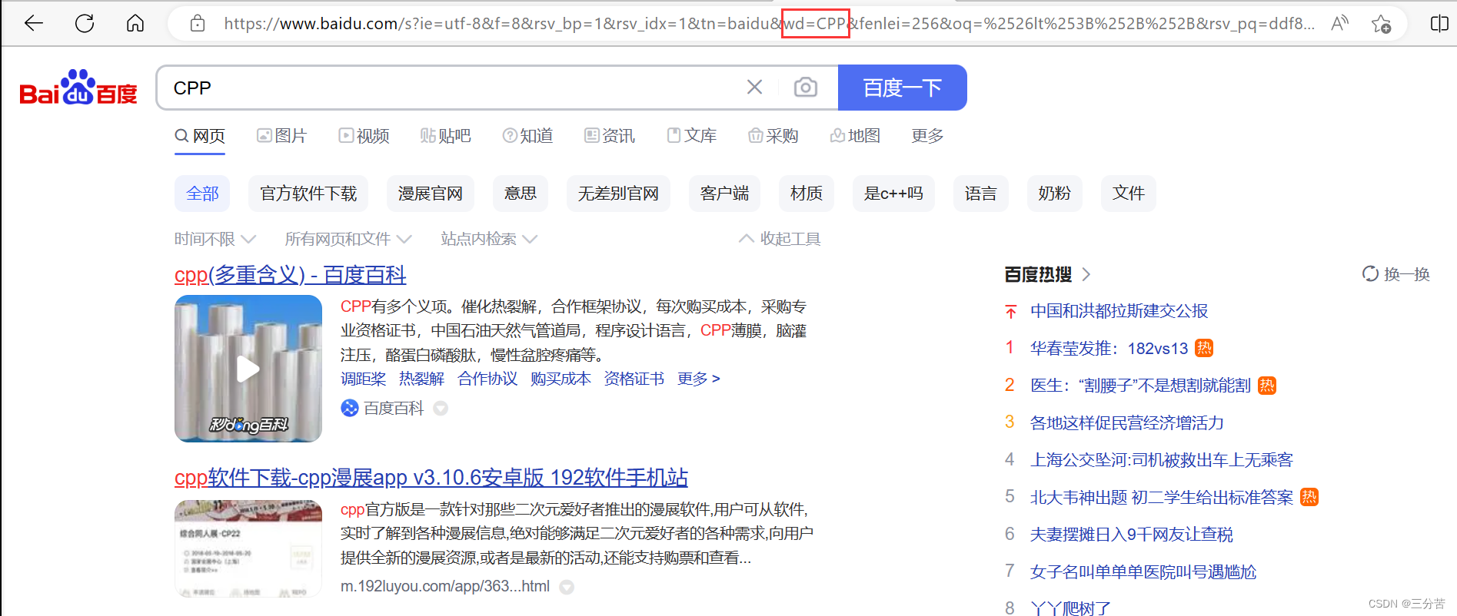Click the browser address bar URL
The image size is (1457, 616).
769,24
